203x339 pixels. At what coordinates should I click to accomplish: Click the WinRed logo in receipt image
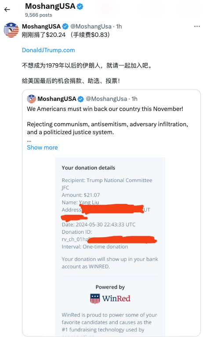110,299
